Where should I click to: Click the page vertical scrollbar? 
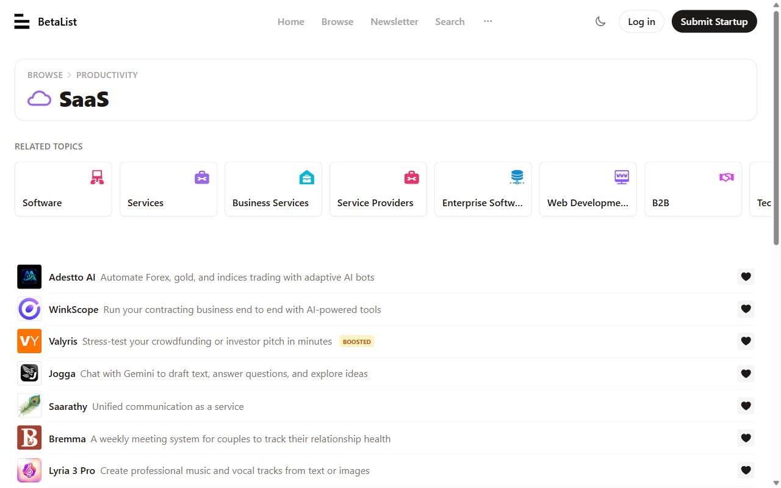click(776, 128)
